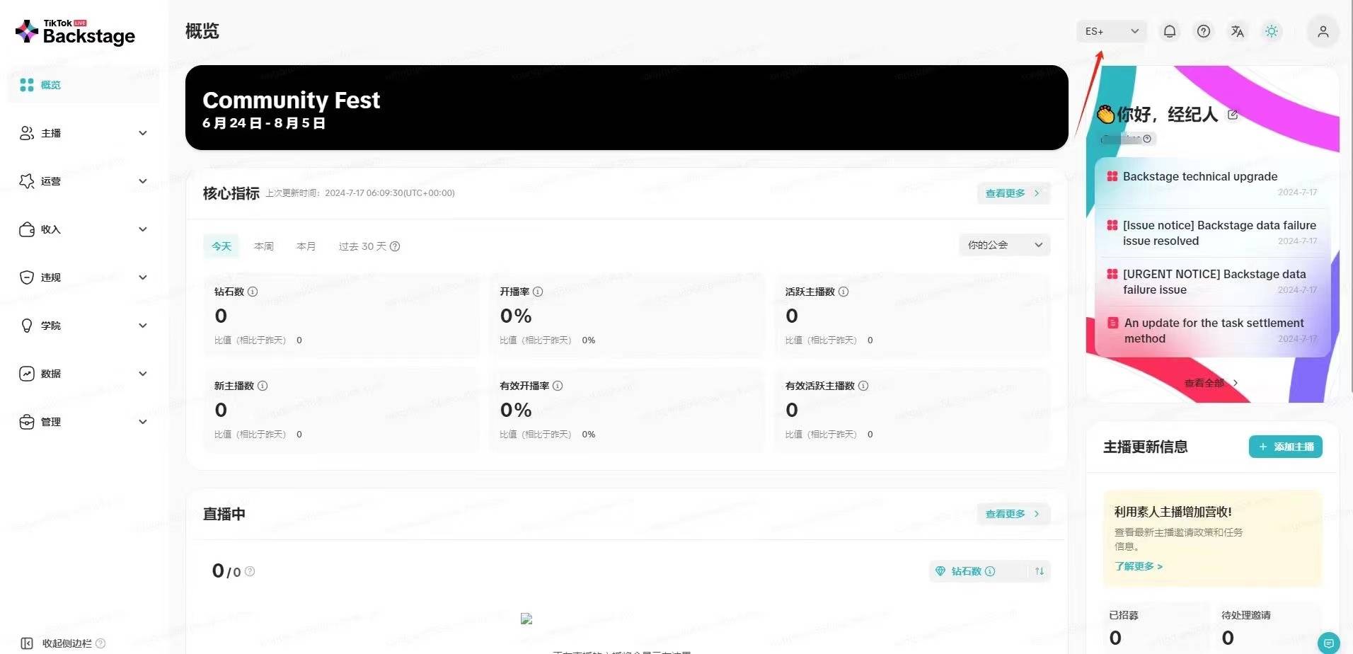
Task: Open the notifications bell icon
Action: click(x=1170, y=31)
